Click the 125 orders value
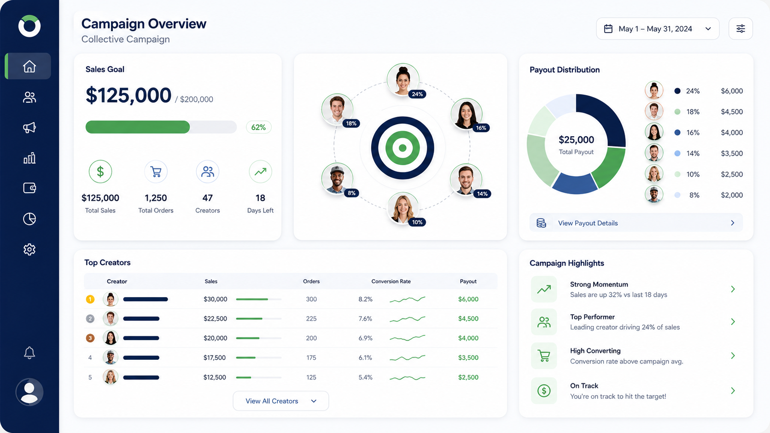The image size is (770, 433). (x=311, y=377)
